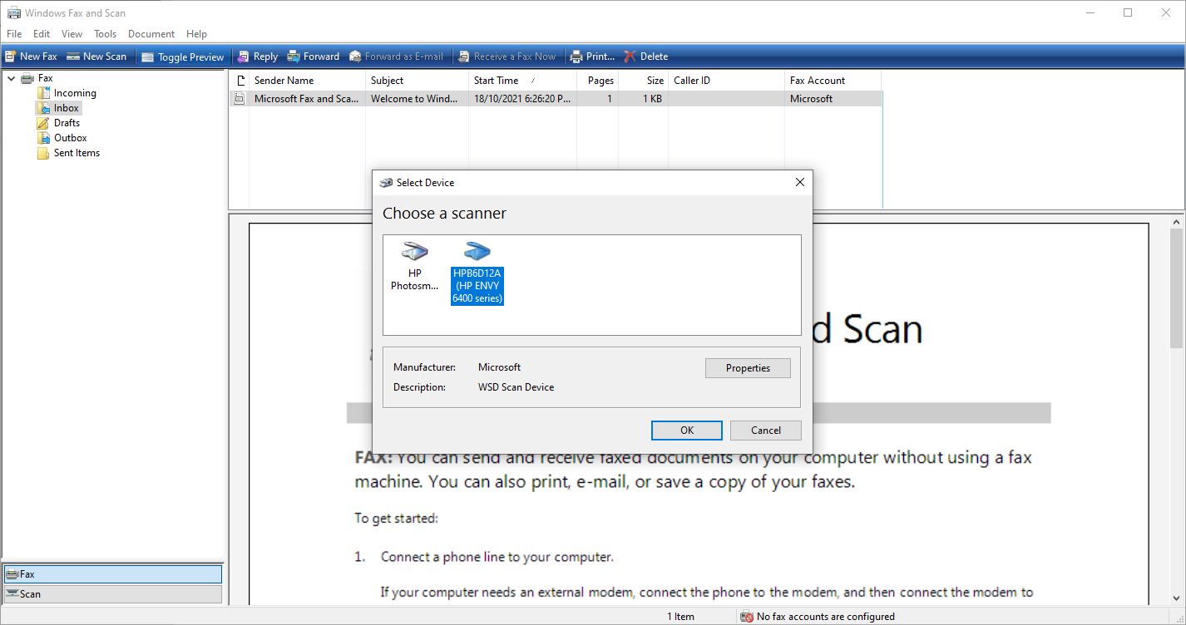The height and width of the screenshot is (625, 1186).
Task: Click the 'Microsoft' fax account cell
Action: pos(811,98)
